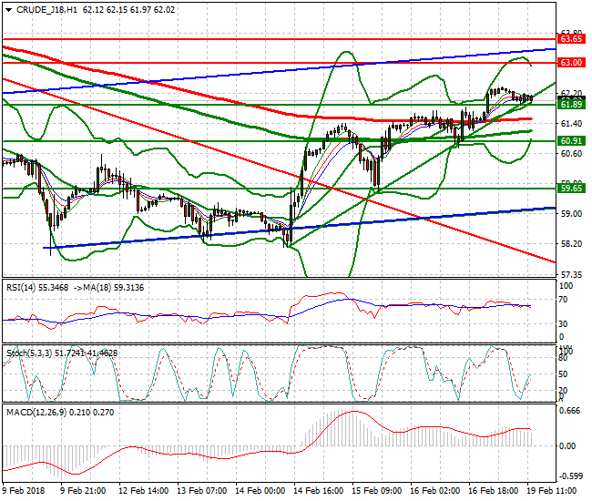Select the CRUDE_J18,H1 symbol title text
The image size is (592, 501).
46,10
